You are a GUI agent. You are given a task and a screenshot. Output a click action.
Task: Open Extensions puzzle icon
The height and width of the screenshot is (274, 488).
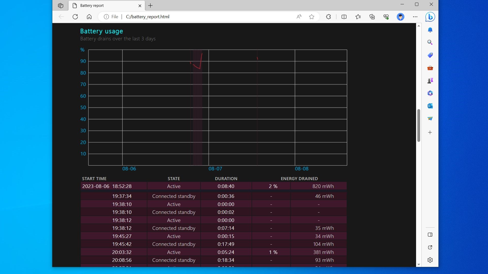[x=328, y=17]
